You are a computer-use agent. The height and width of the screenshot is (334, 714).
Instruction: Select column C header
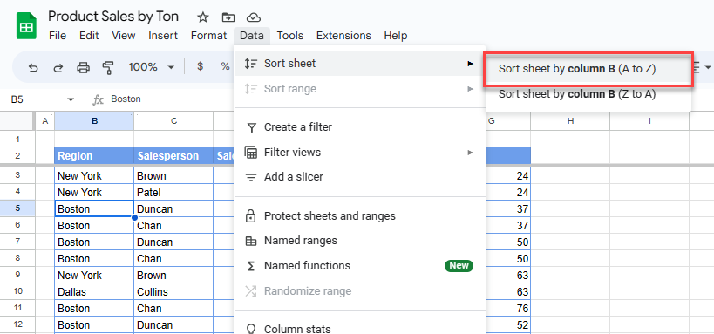pos(173,121)
